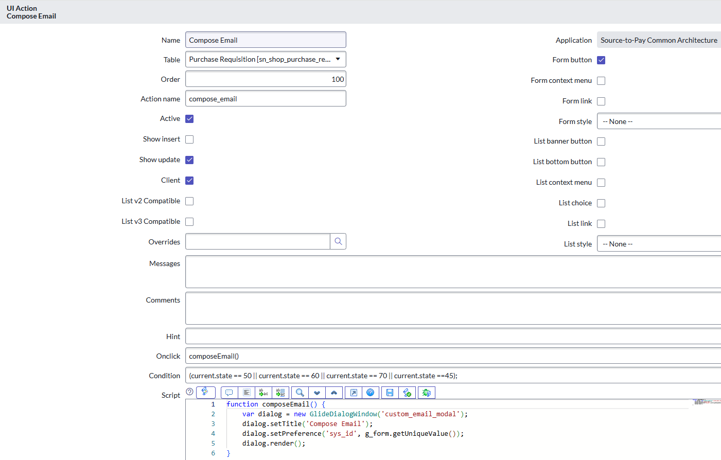
Task: Uncheck the Show update checkbox
Action: pyautogui.click(x=189, y=160)
